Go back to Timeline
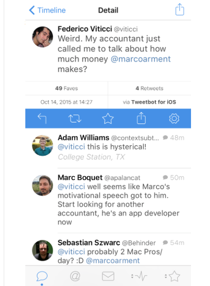The image size is (210, 286). 47,10
